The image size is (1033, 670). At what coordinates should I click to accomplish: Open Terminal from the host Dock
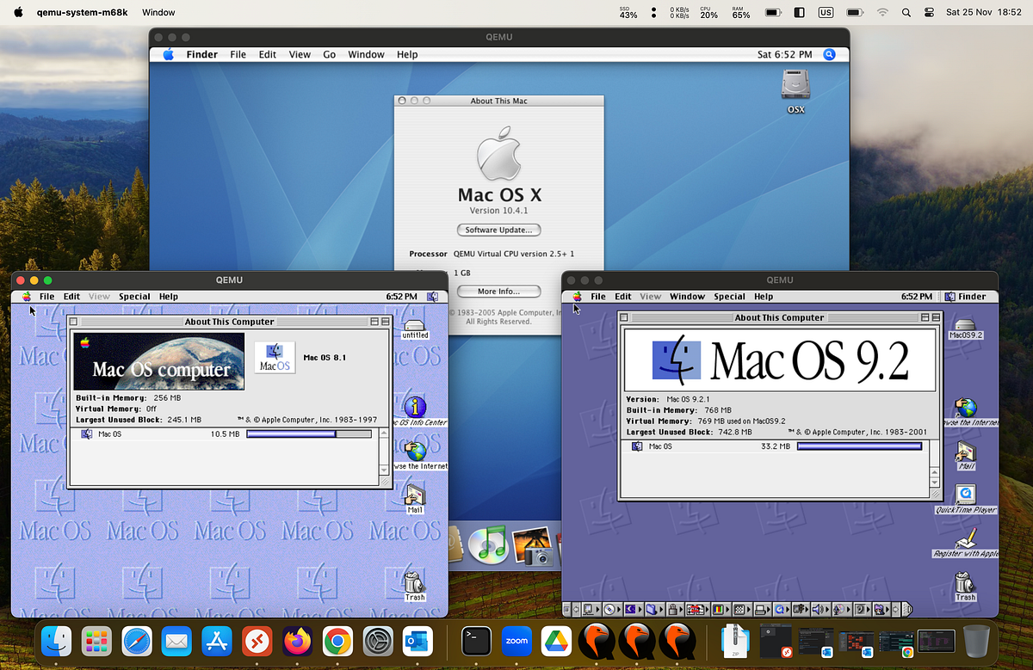click(476, 641)
